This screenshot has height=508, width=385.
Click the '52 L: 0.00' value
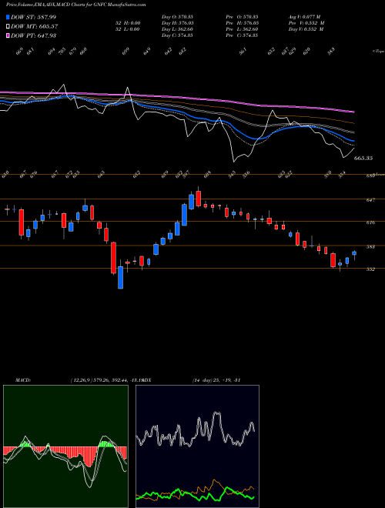126,29
